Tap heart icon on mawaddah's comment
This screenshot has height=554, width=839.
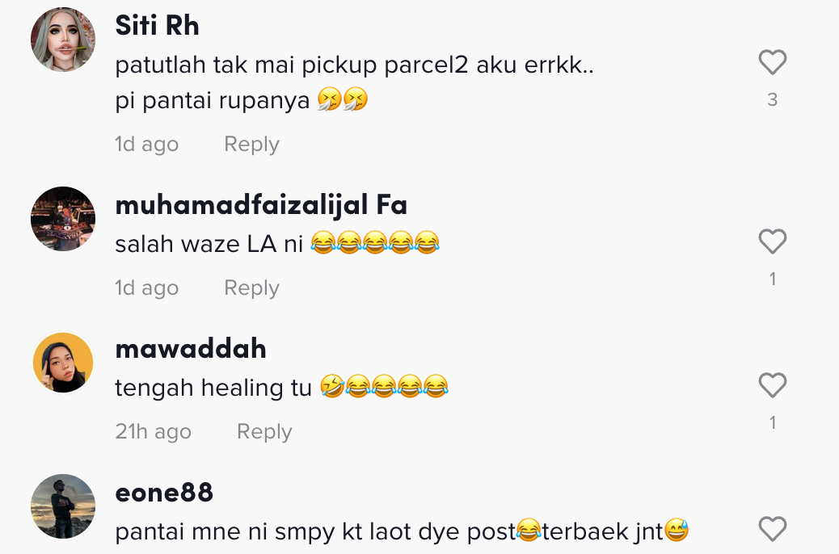point(772,385)
